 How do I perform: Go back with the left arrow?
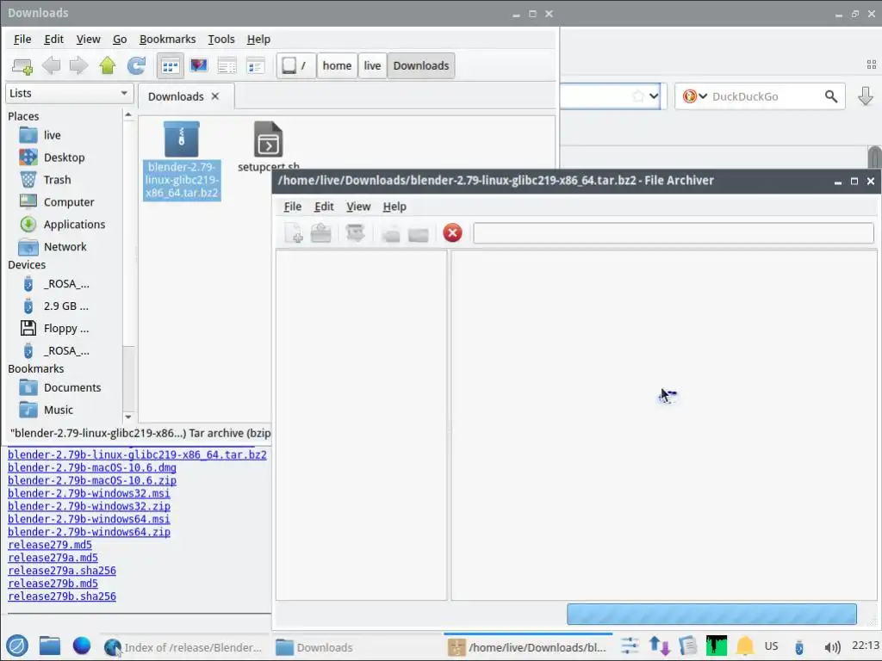pos(51,65)
